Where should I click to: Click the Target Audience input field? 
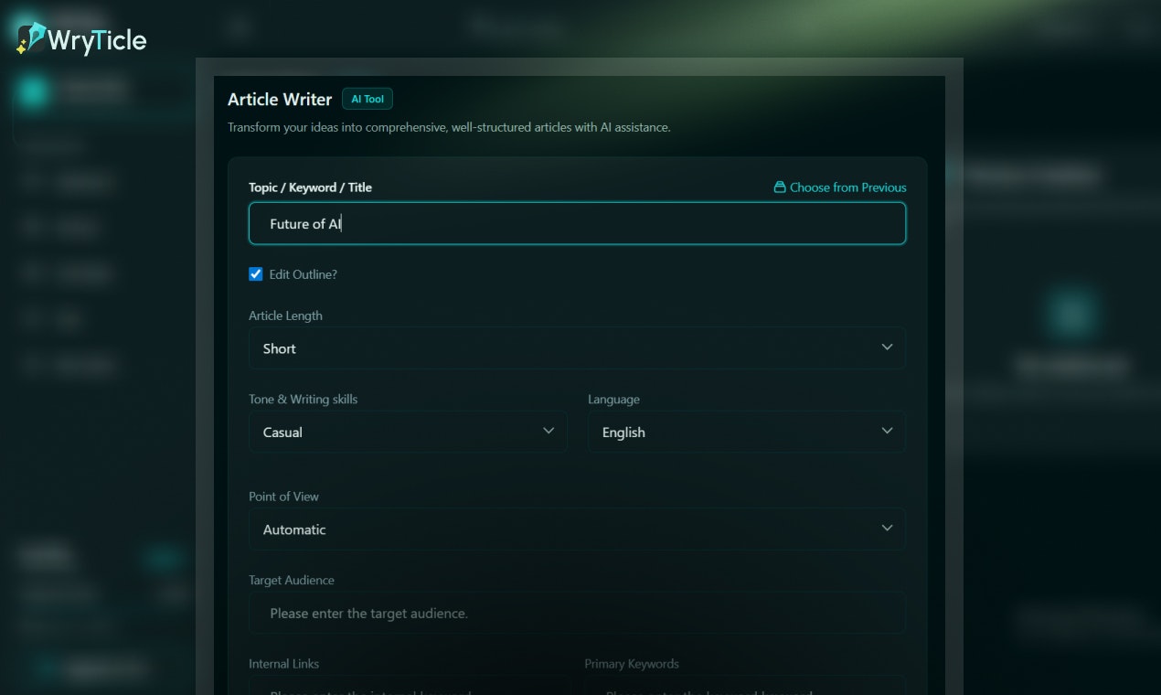[577, 613]
